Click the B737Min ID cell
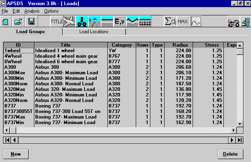The height and width of the screenshot is (162, 251). pyautogui.click(x=19, y=122)
